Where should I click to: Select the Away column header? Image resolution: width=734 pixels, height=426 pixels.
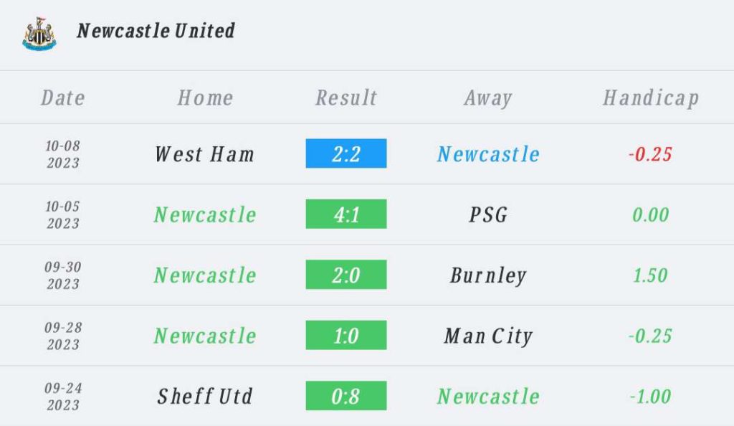pos(488,98)
